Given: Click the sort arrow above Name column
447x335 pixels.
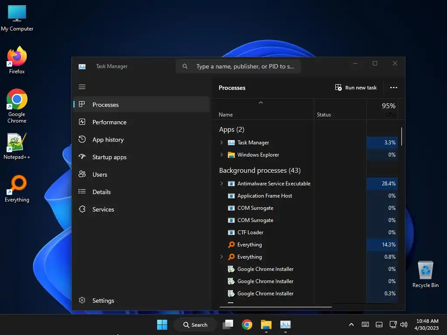Looking at the screenshot, I should click(261, 103).
